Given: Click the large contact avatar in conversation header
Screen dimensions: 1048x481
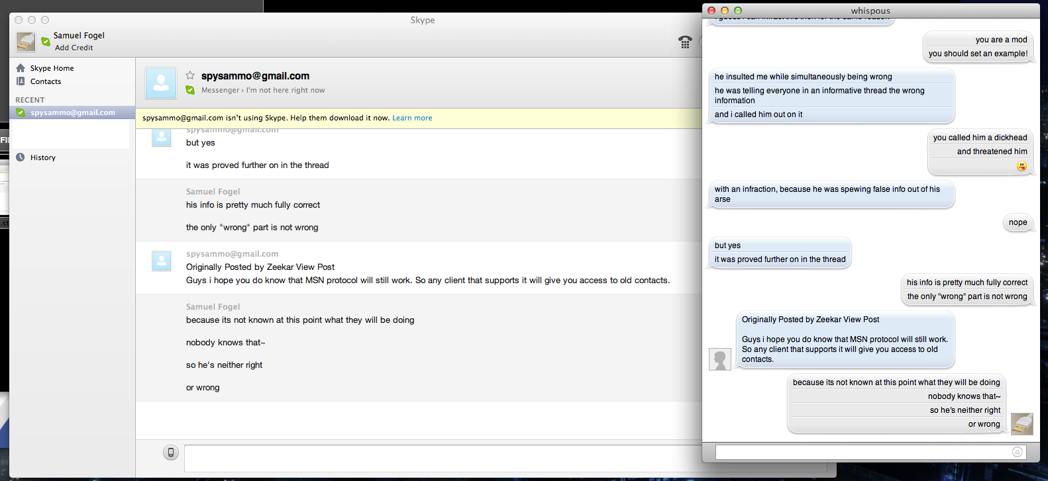Looking at the screenshot, I should pyautogui.click(x=161, y=83).
